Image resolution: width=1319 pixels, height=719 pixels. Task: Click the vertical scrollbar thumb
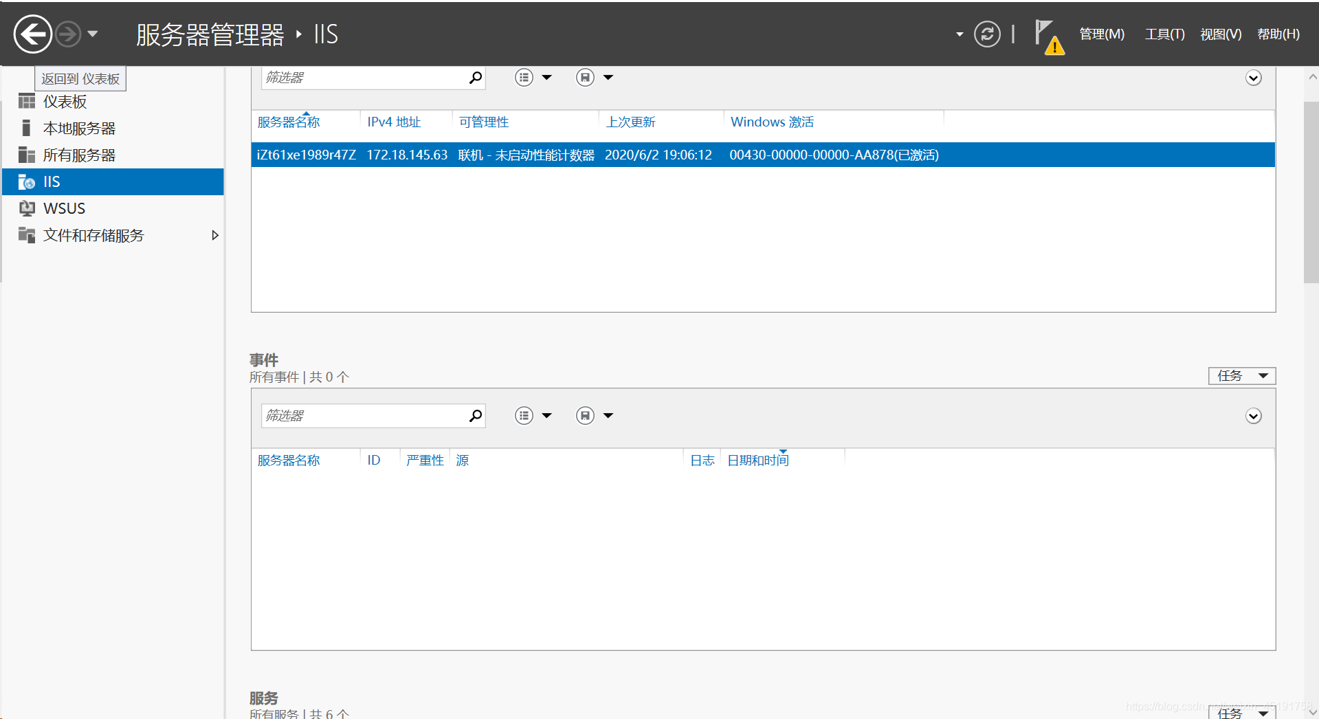(1311, 192)
